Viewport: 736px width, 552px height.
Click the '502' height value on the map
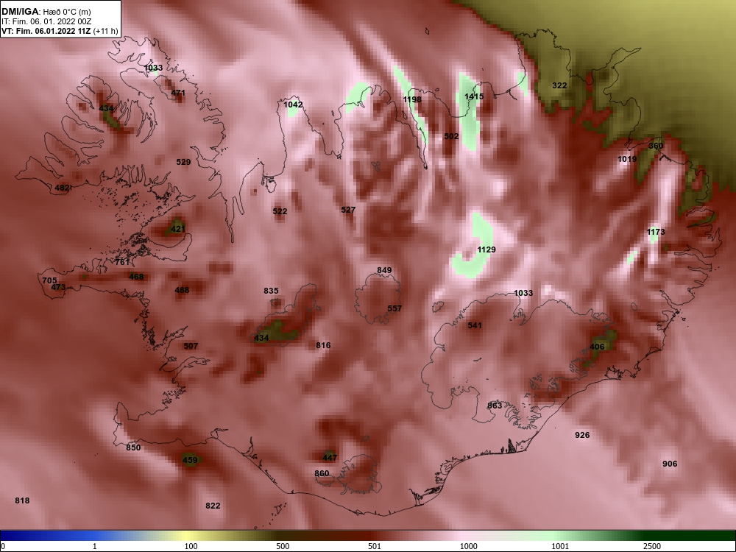tap(451, 136)
